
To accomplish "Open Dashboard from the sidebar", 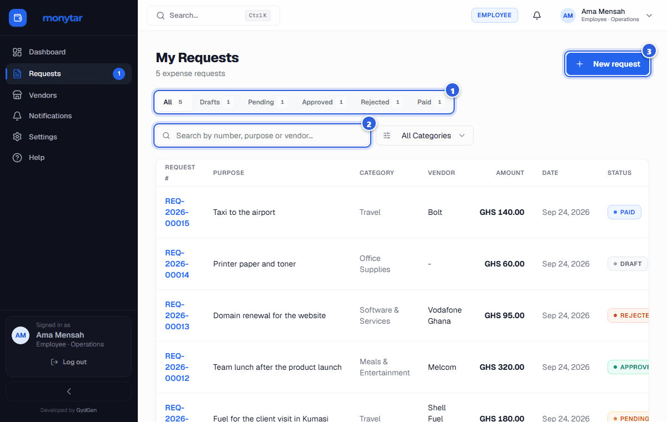I will 68,52.
